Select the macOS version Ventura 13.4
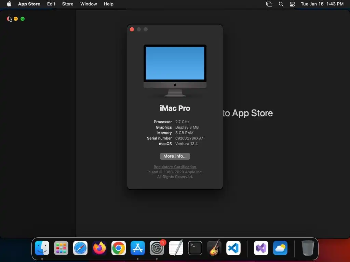This screenshot has width=350, height=262. click(x=186, y=144)
